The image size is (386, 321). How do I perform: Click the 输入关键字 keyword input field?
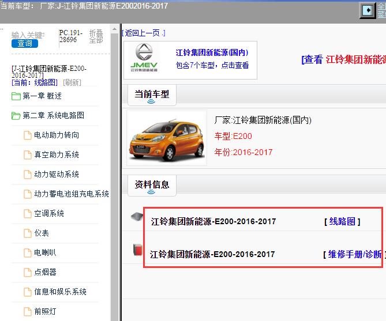[x=28, y=35]
